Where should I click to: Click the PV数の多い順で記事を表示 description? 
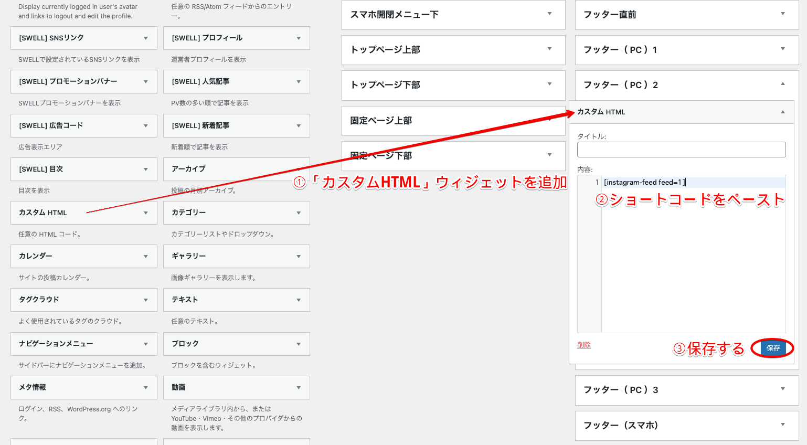coord(210,103)
